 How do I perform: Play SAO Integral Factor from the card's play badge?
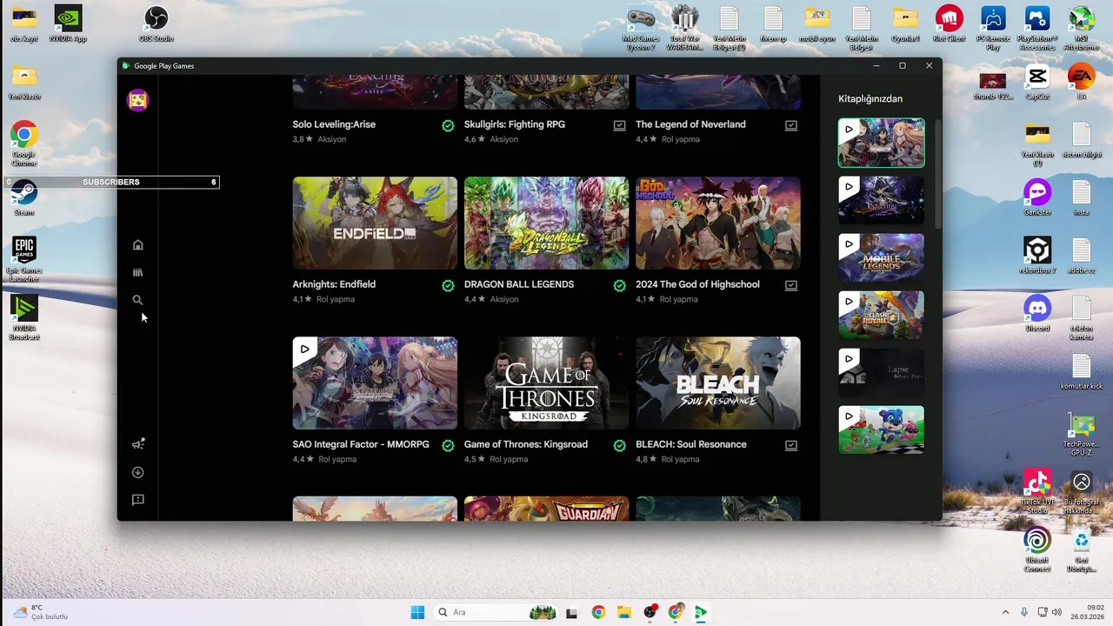304,350
